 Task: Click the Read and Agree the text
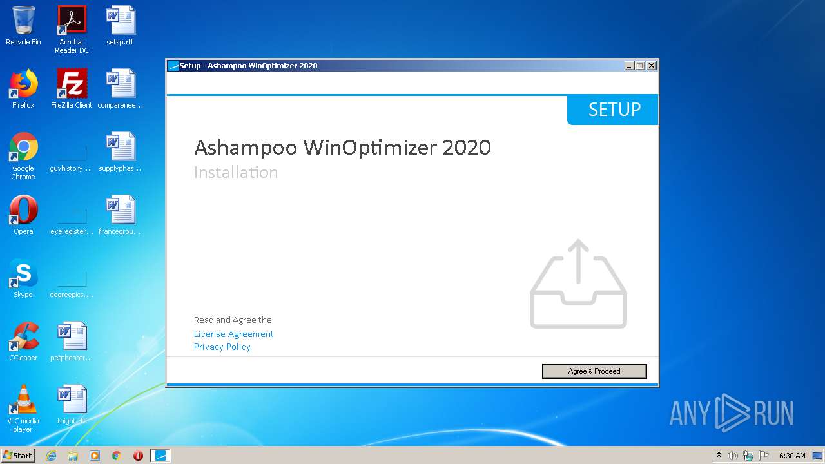pos(233,320)
